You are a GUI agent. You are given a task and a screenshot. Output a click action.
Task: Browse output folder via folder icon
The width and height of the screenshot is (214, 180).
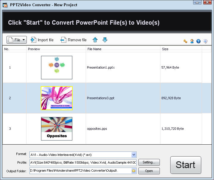[x=134, y=171]
